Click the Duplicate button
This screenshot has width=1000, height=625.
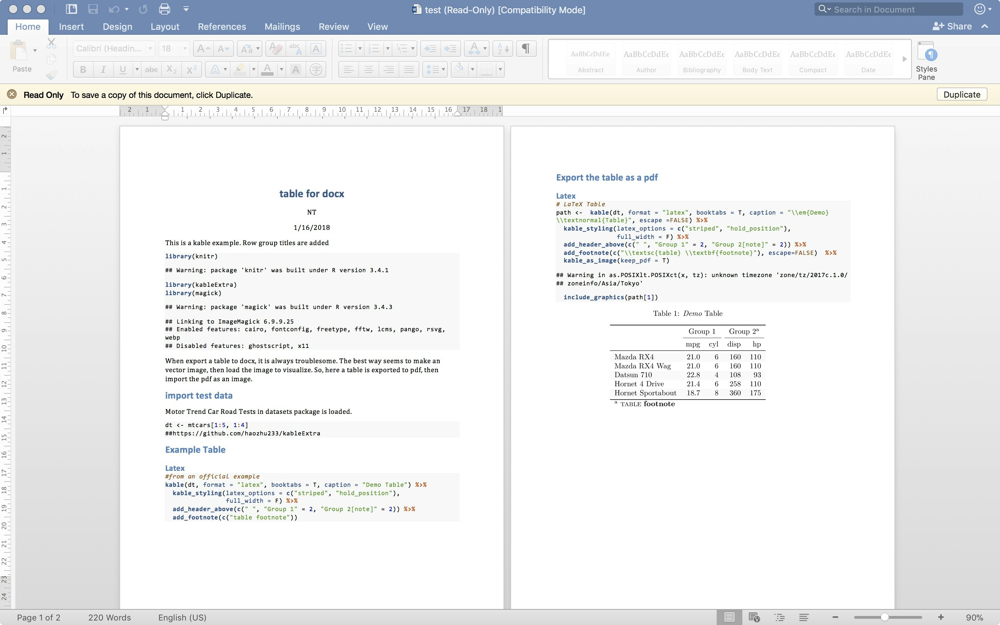point(961,94)
